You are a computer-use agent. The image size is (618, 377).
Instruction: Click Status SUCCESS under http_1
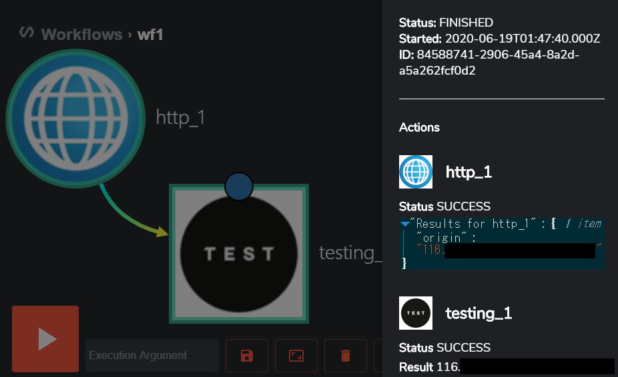pyautogui.click(x=444, y=206)
